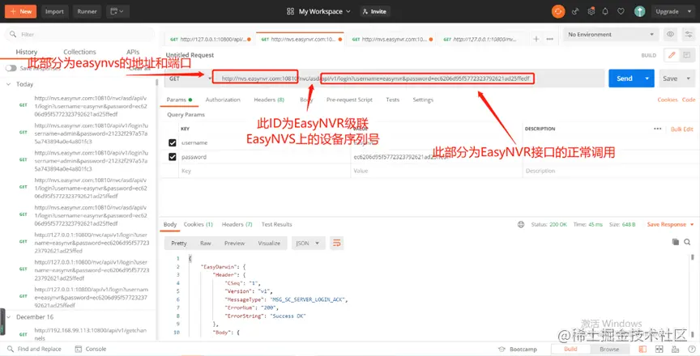The width and height of the screenshot is (700, 356).
Task: Collapse the December 16 history group
Action: pos(9,317)
